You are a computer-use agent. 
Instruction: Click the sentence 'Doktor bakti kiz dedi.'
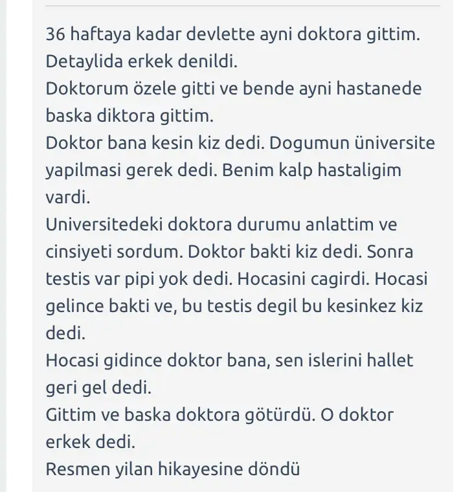point(275,252)
